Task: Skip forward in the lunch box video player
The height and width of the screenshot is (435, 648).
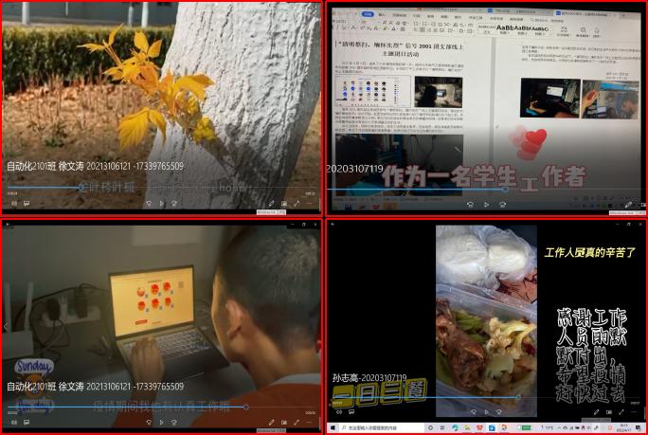Action: tap(499, 412)
